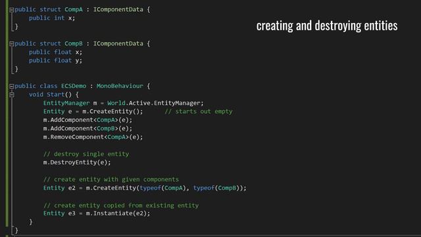This screenshot has height=237, width=421.
Task: Click the slide title "creating and destroying entities"
Action: pos(327,26)
